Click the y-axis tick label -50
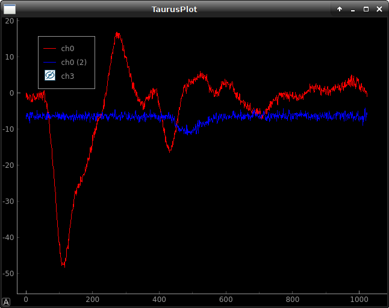The width and height of the screenshot is (389, 308). pos(7,273)
